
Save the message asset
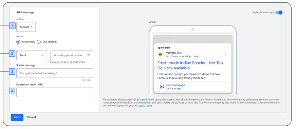[x=17, y=117]
